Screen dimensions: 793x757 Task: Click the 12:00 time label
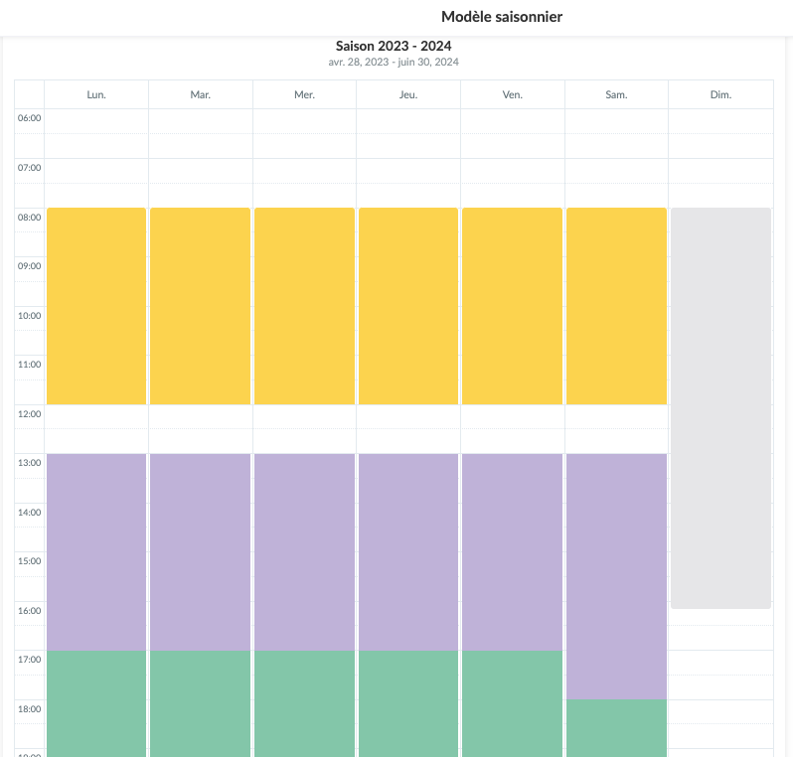(x=30, y=413)
